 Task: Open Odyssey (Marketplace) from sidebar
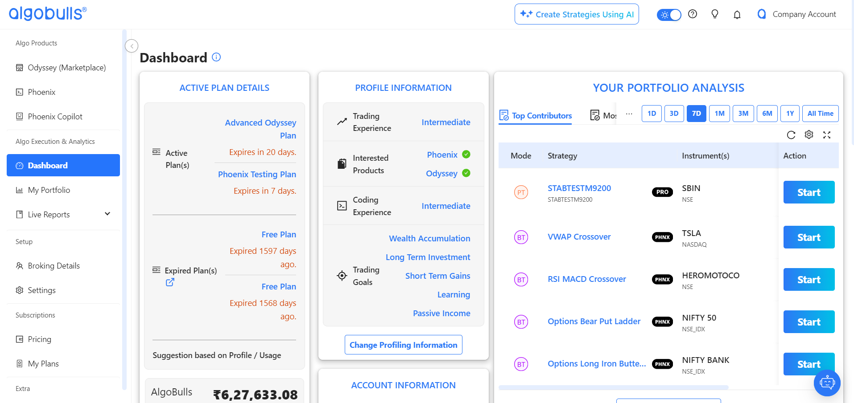pyautogui.click(x=66, y=68)
